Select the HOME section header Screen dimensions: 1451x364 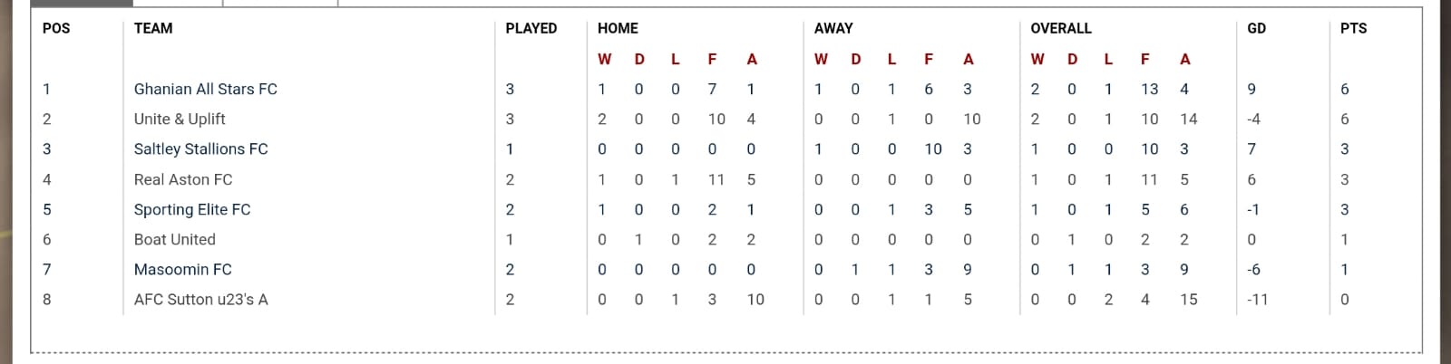618,28
